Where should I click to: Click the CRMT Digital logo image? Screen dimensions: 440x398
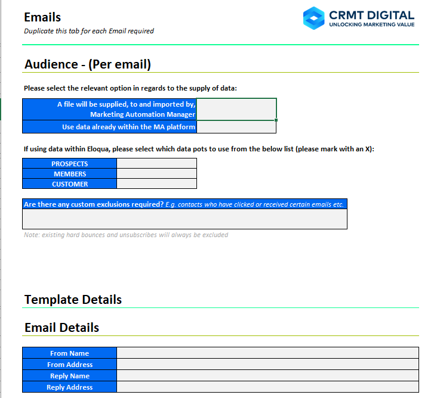click(x=359, y=18)
